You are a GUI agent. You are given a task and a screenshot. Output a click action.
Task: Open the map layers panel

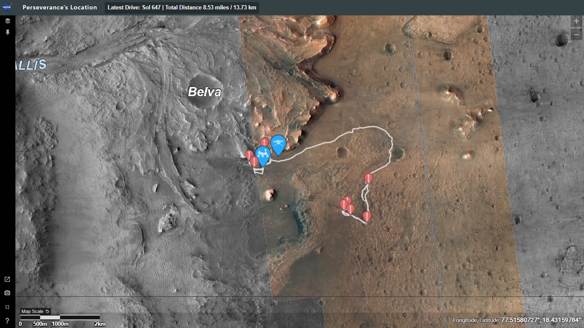point(7,21)
